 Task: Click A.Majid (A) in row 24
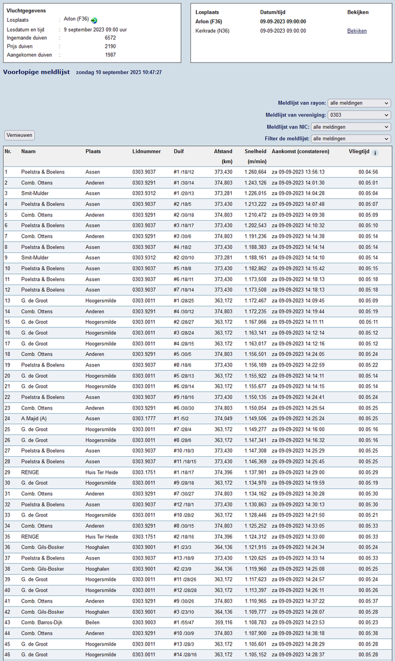[34, 418]
